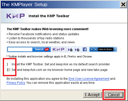Click 'Listen to thousands of top radio stations' text
Screen dimensions: 128x101
tap(36, 38)
